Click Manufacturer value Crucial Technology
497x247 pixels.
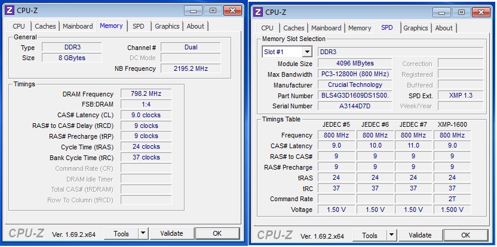click(x=355, y=85)
